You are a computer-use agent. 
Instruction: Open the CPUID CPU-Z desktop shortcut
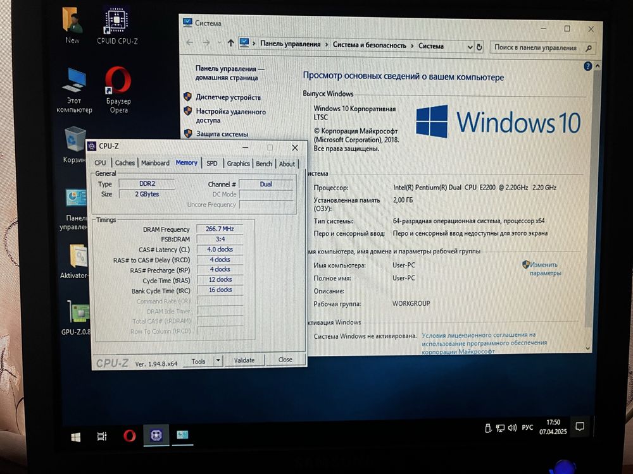click(x=116, y=26)
